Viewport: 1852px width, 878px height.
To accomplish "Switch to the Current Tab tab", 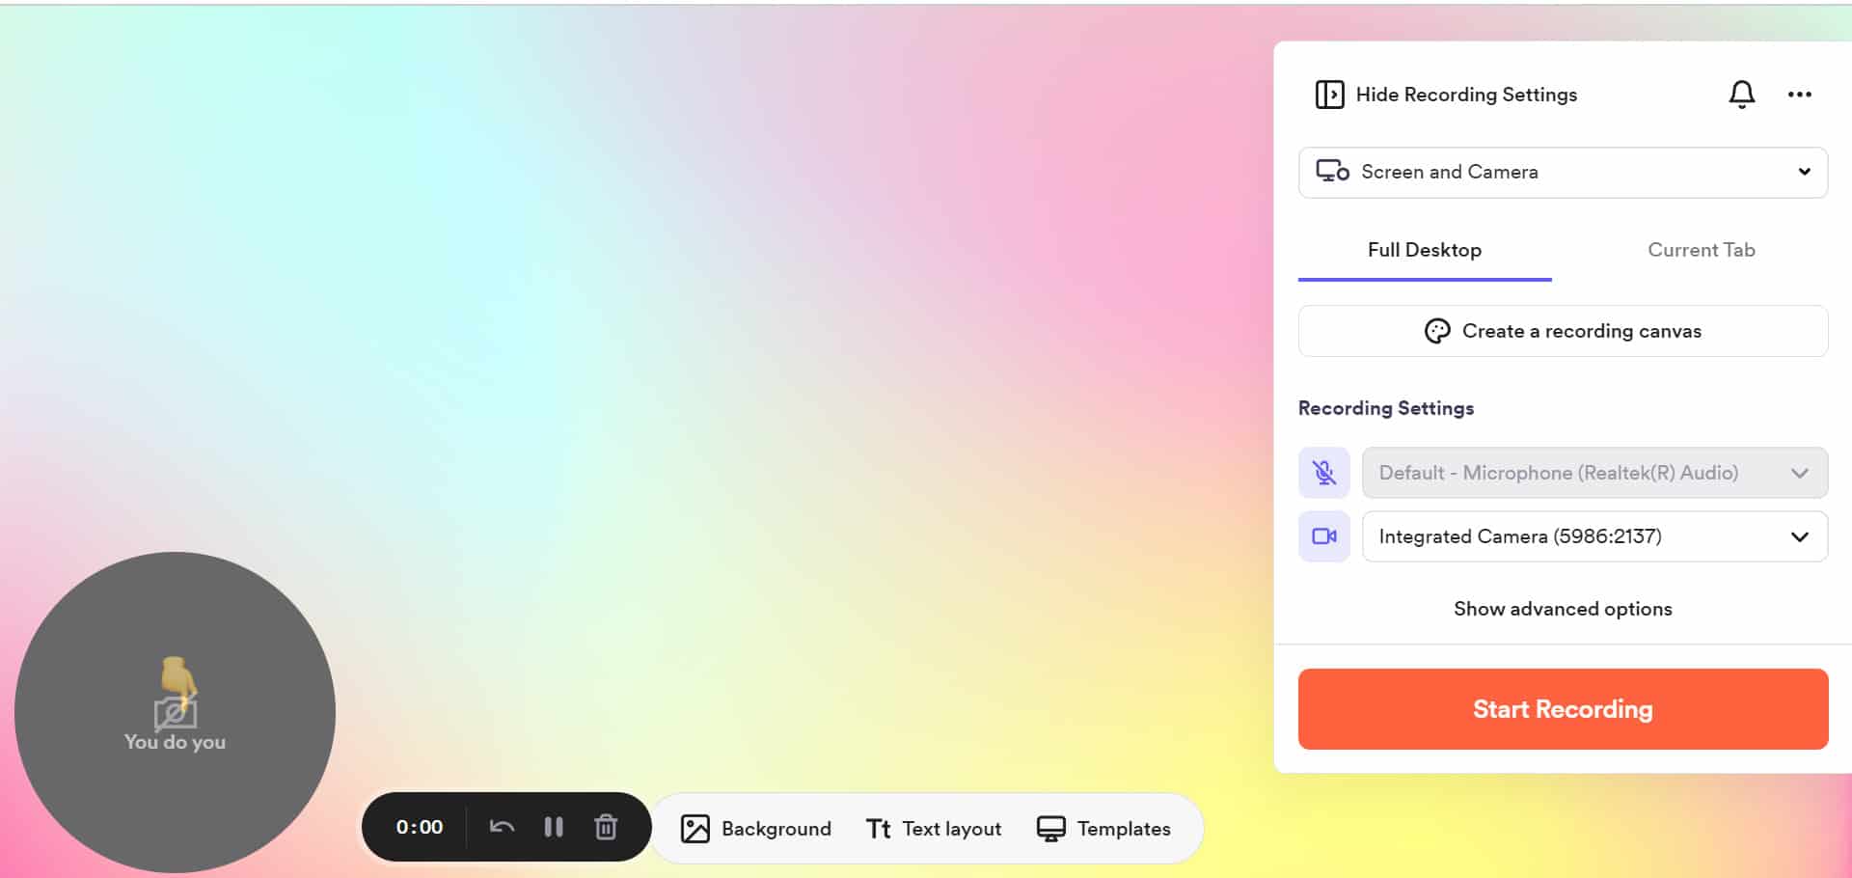I will point(1701,250).
